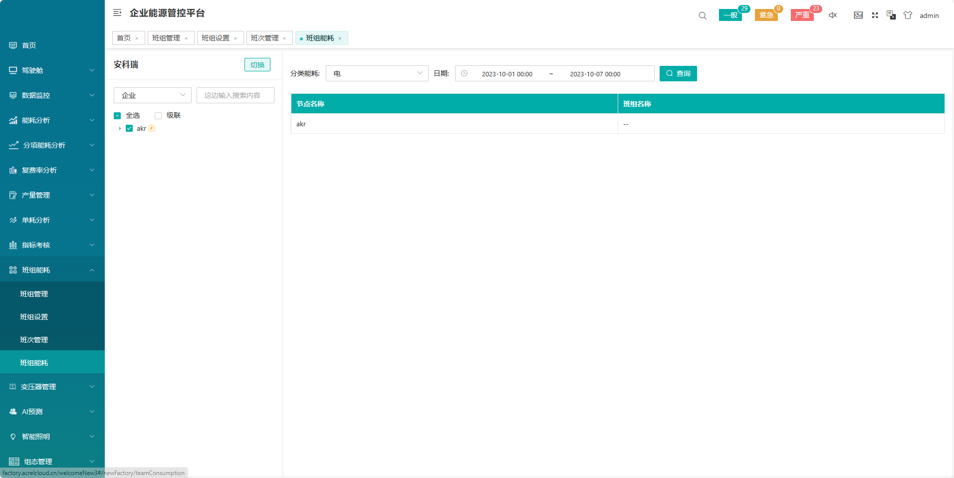Screen dimensions: 954x478
Task: Open the 企业 type dropdown
Action: click(x=152, y=95)
